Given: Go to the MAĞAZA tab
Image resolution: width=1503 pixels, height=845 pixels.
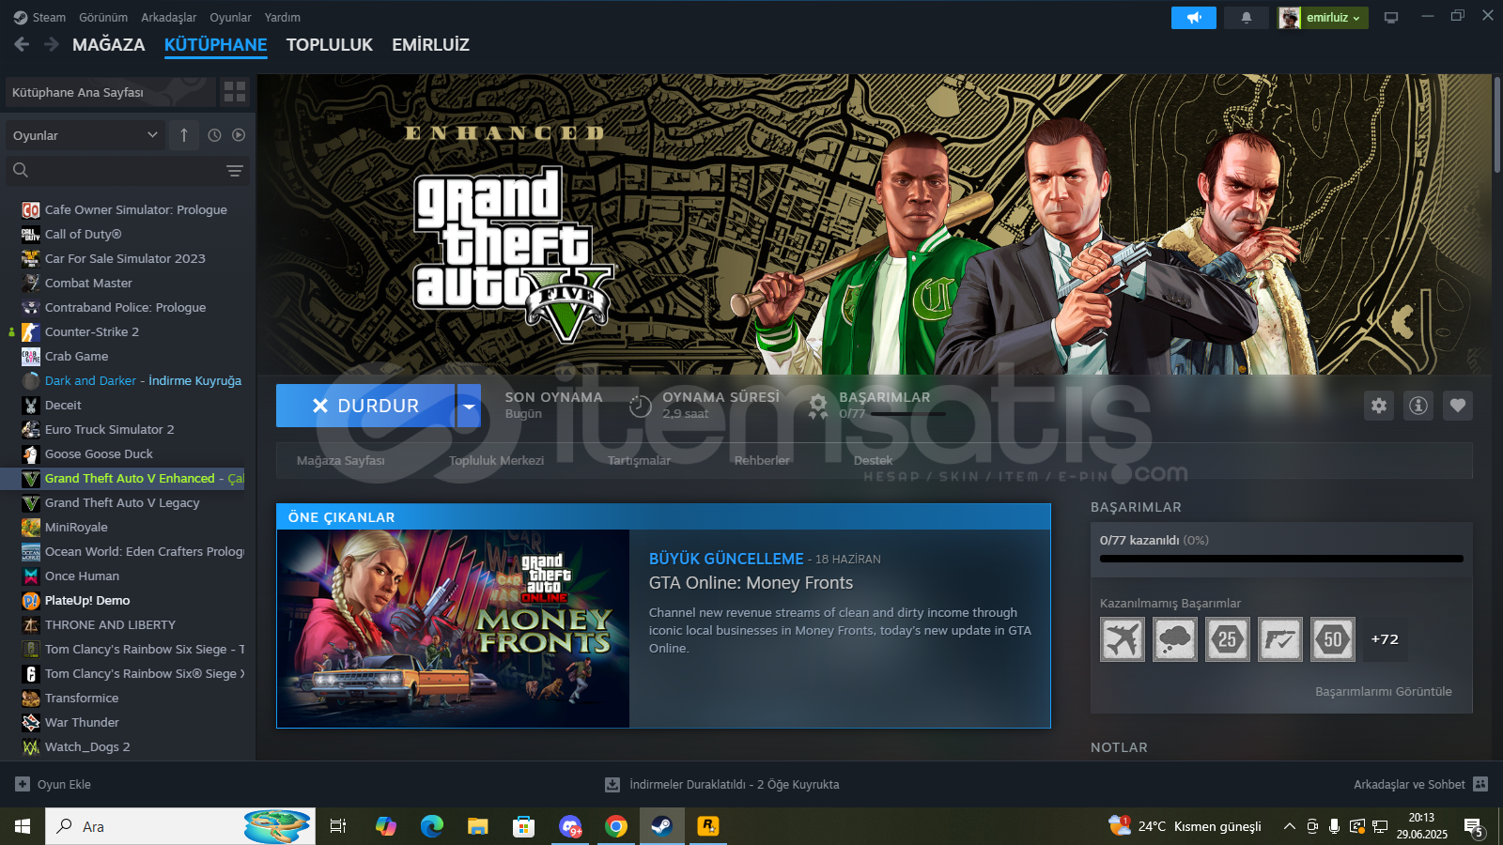Looking at the screenshot, I should tap(109, 44).
